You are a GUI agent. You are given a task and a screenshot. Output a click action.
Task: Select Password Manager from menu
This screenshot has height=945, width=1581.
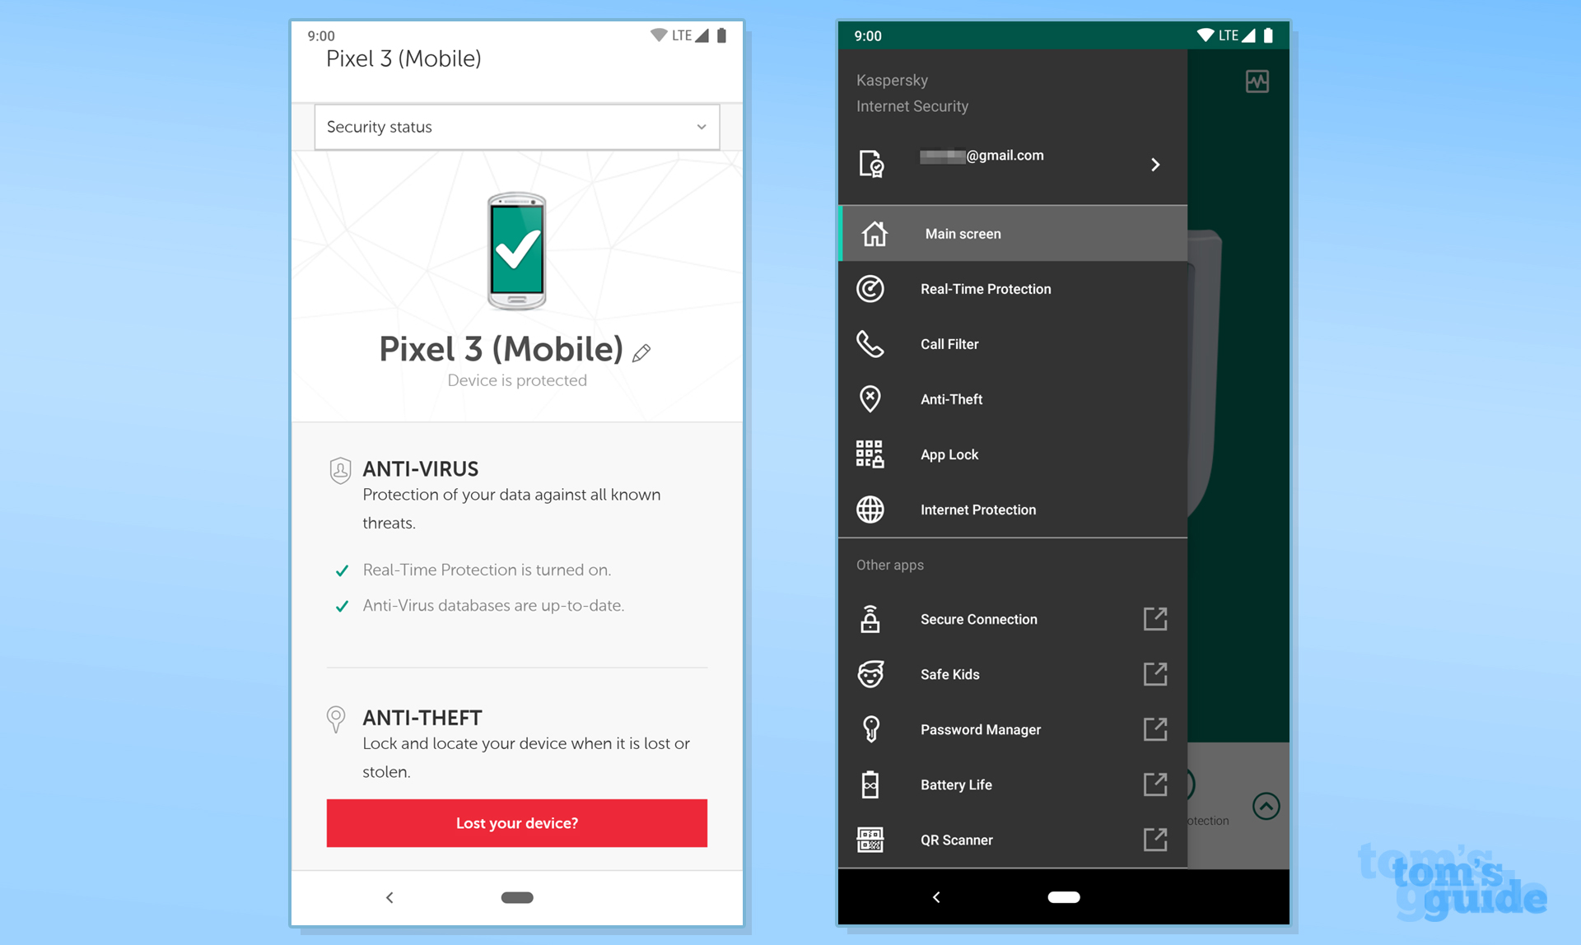980,728
